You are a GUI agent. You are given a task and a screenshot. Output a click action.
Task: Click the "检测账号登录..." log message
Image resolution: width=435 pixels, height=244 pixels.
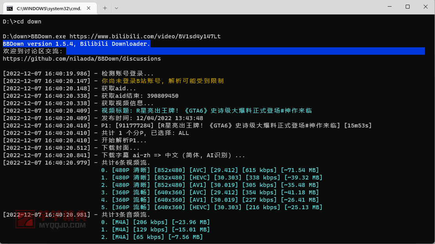click(127, 74)
